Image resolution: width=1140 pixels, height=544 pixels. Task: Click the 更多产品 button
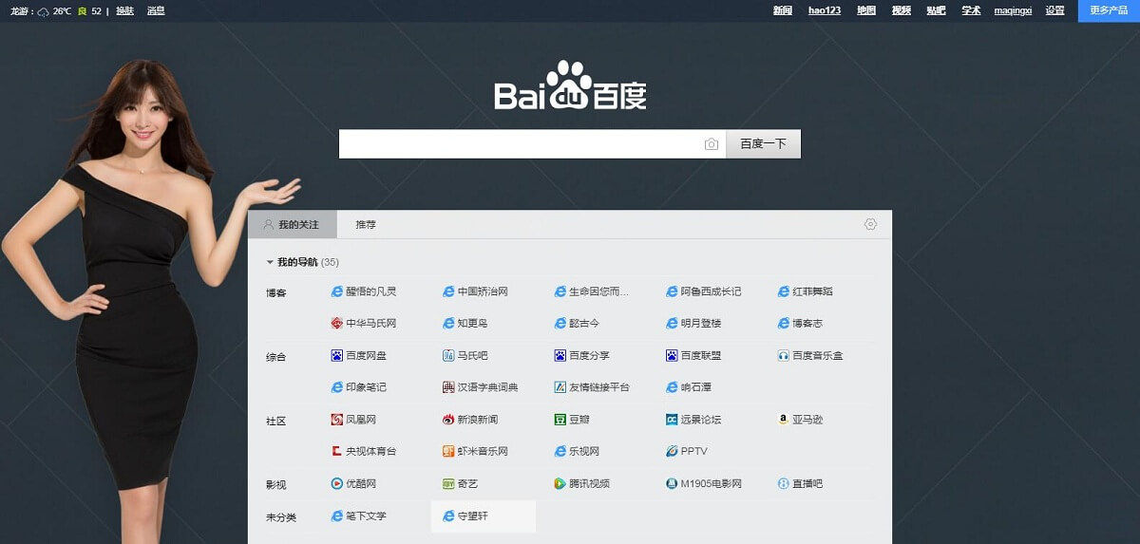pyautogui.click(x=1109, y=10)
